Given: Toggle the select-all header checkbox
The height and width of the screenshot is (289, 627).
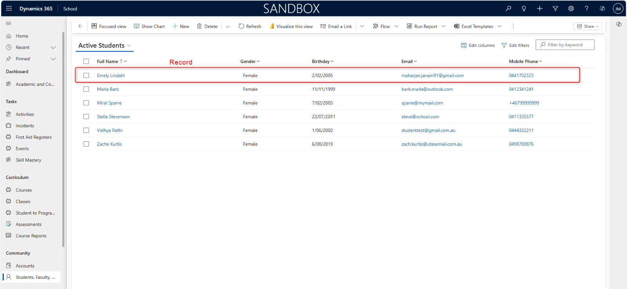Looking at the screenshot, I should 86,61.
